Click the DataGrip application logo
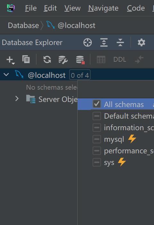Screen dimensions: 154x225 click(11, 8)
